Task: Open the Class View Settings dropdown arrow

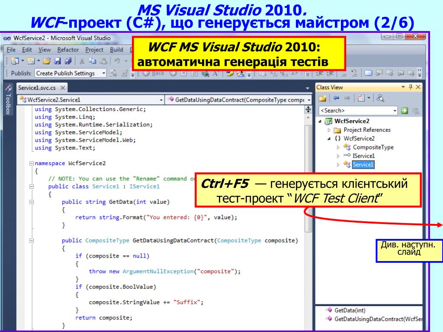Action: 369,98
